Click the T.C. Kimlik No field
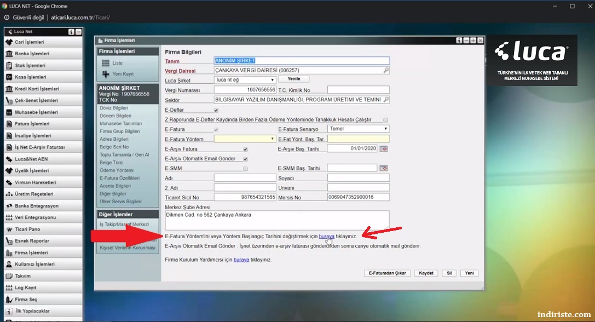This screenshot has height=322, width=595. (358, 90)
